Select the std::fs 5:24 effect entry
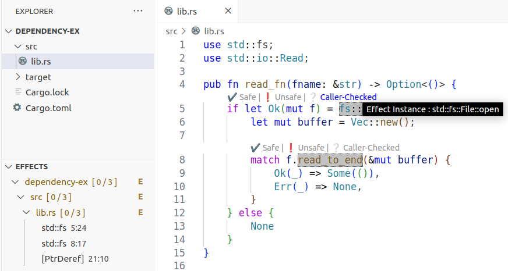Screen dimensions: 508x271 [63, 228]
